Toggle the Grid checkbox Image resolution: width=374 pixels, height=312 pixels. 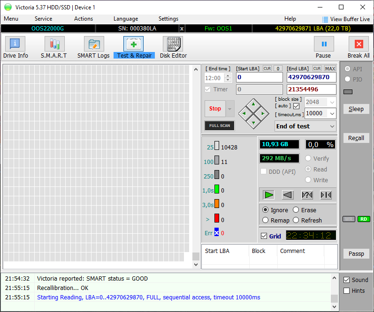pyautogui.click(x=264, y=236)
